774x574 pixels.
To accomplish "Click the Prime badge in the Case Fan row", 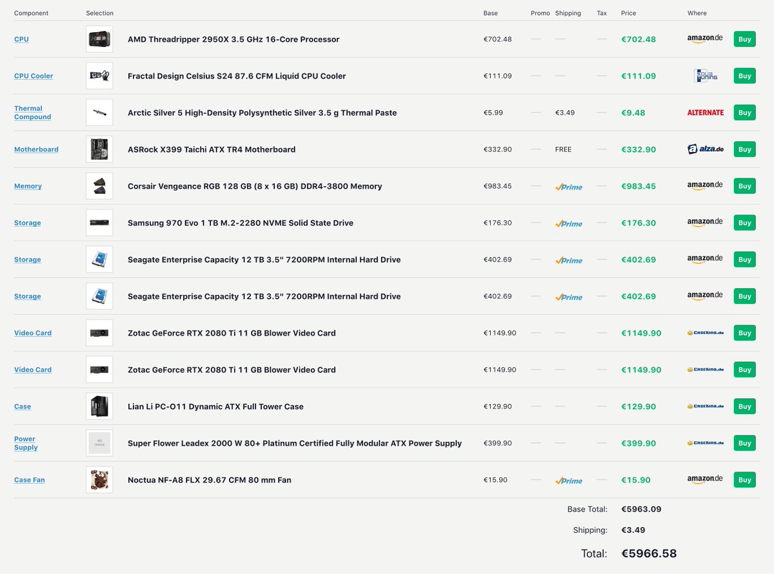I will [568, 481].
